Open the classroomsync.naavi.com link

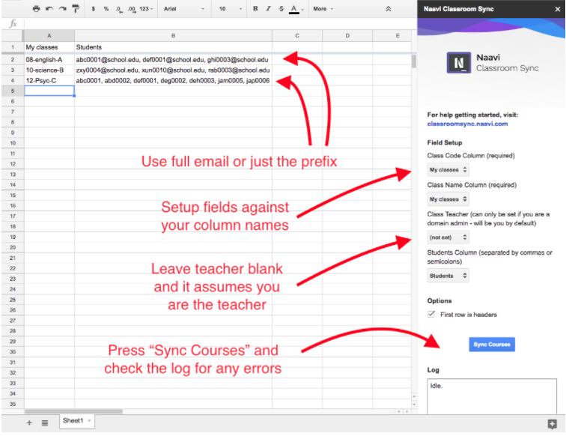467,124
